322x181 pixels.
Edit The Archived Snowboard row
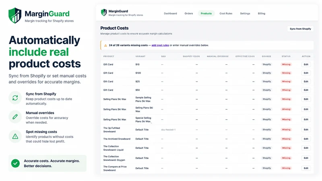click(306, 139)
